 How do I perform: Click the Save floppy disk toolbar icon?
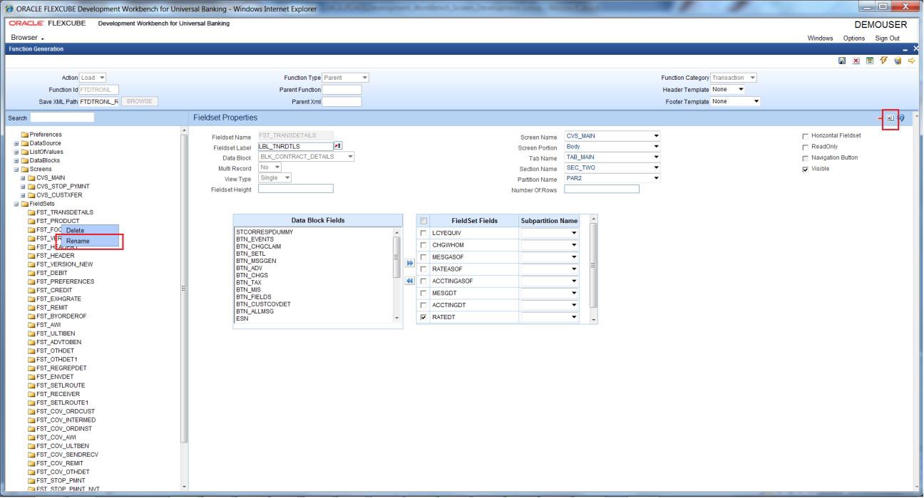pos(843,62)
